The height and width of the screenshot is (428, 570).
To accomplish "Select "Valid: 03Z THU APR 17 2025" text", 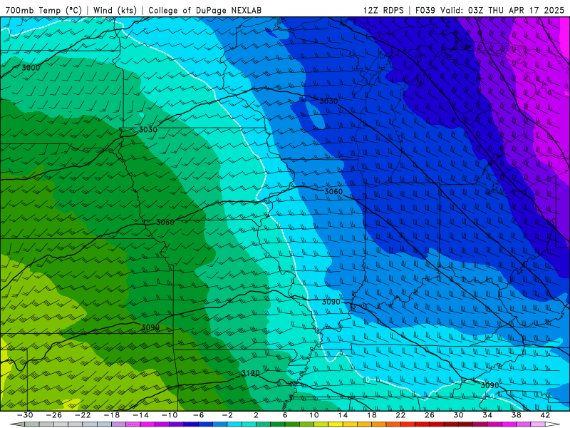I will click(x=502, y=10).
